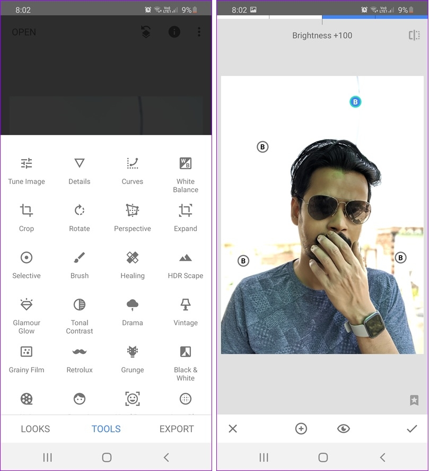Switch to the TOOLS tab
430x471 pixels.
click(x=106, y=429)
